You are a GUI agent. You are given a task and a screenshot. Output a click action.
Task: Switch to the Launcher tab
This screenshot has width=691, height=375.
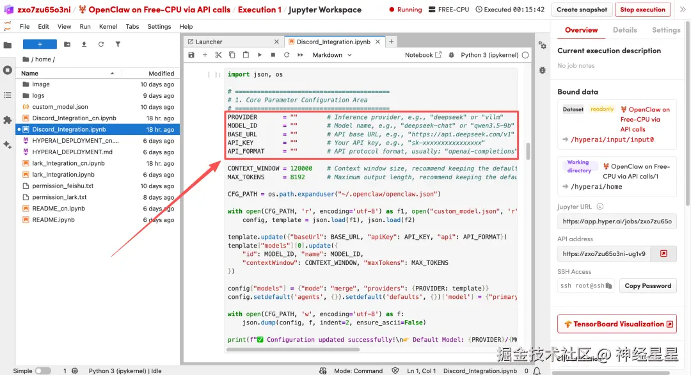pyautogui.click(x=233, y=42)
